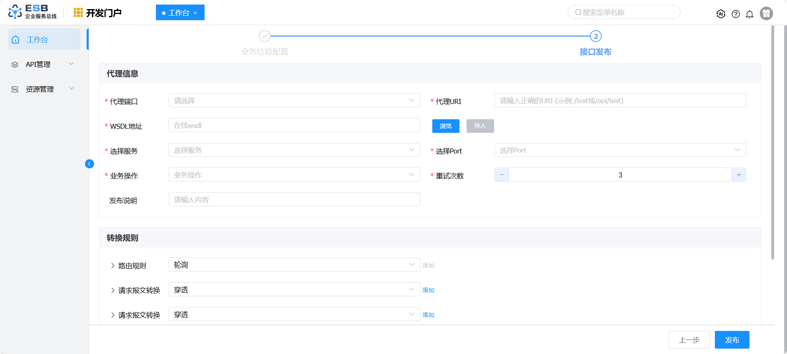Click the 代理URI input field
787x354 pixels.
coord(620,101)
